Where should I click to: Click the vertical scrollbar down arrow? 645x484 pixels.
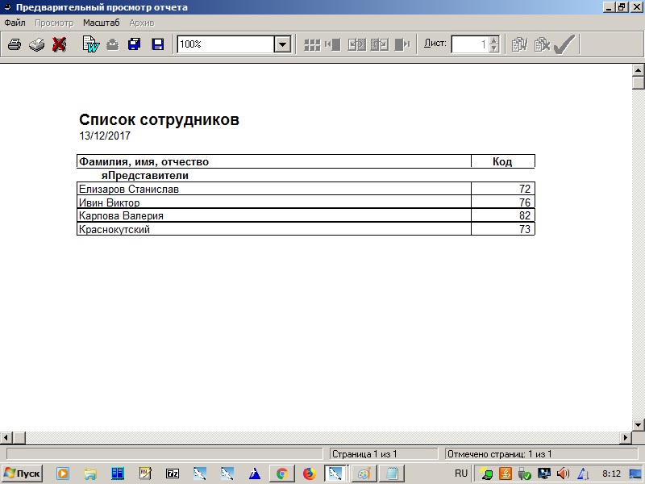click(639, 425)
